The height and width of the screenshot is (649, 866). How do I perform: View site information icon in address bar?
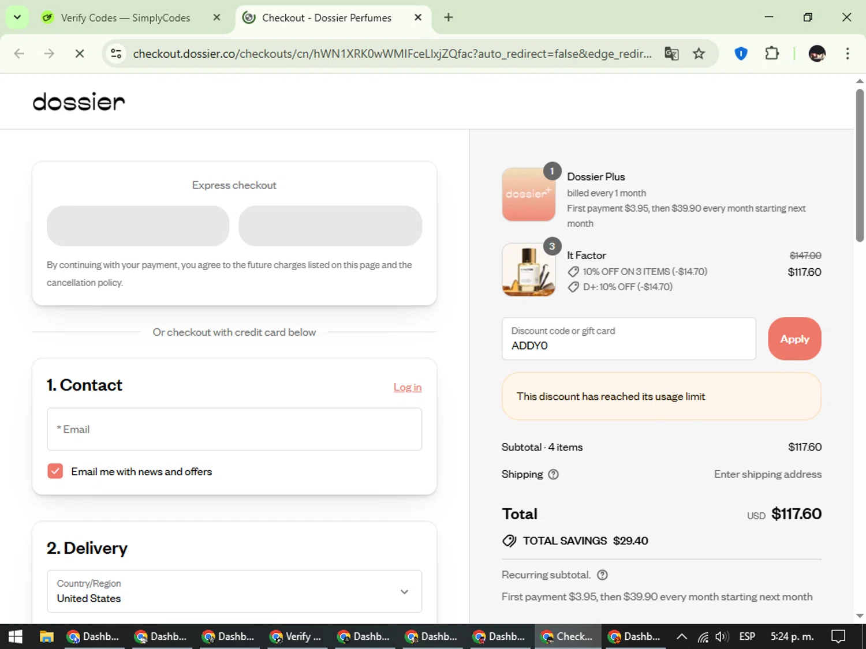pyautogui.click(x=116, y=54)
